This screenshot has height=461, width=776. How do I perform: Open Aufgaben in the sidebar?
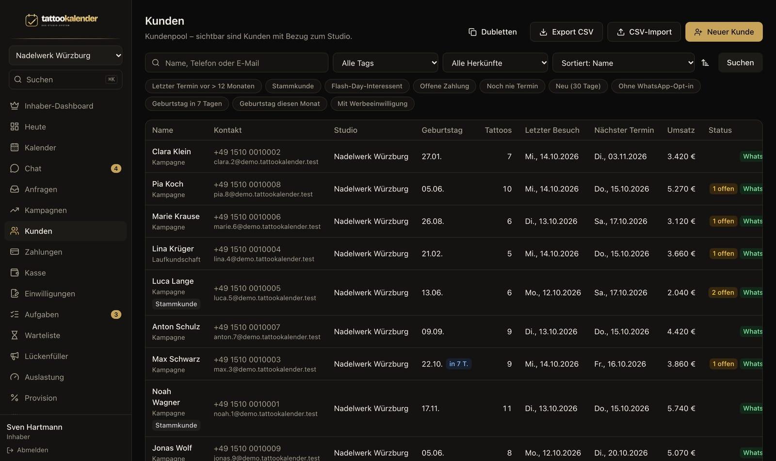[65, 314]
